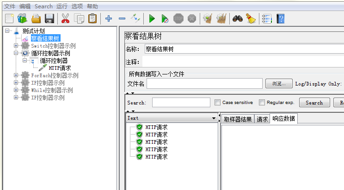
Task: Open the Search menu
Action: pyautogui.click(x=43, y=6)
